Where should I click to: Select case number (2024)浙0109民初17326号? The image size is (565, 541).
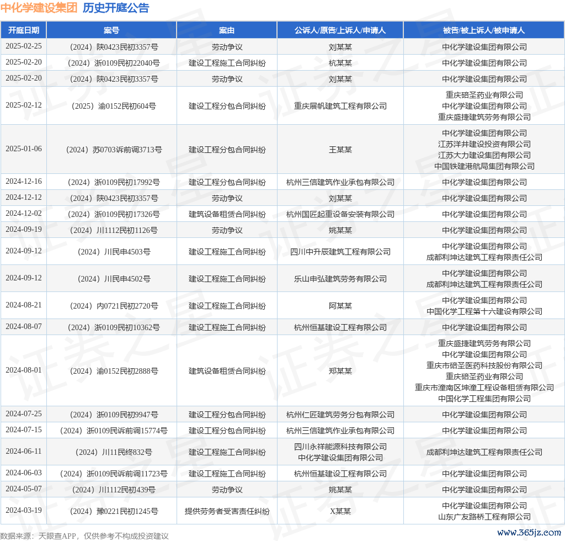click(x=114, y=214)
